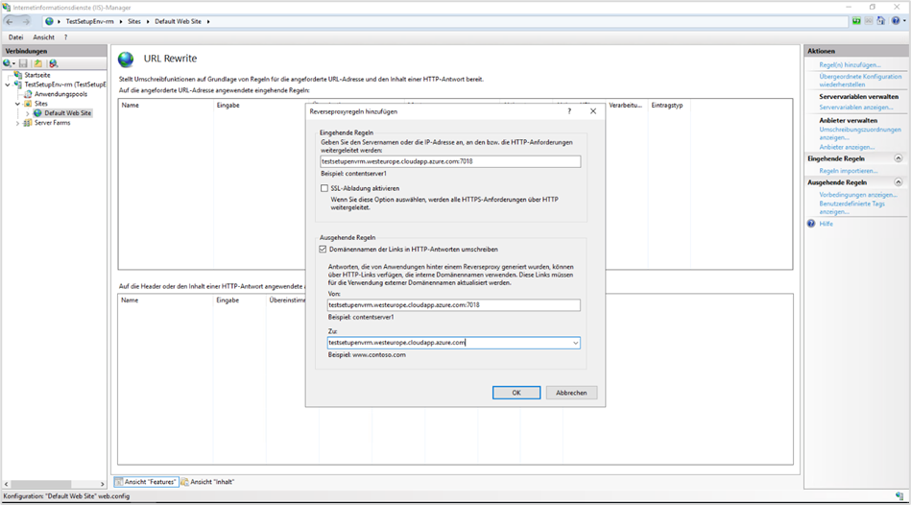
Task: Click the back navigation arrow
Action: 11,21
